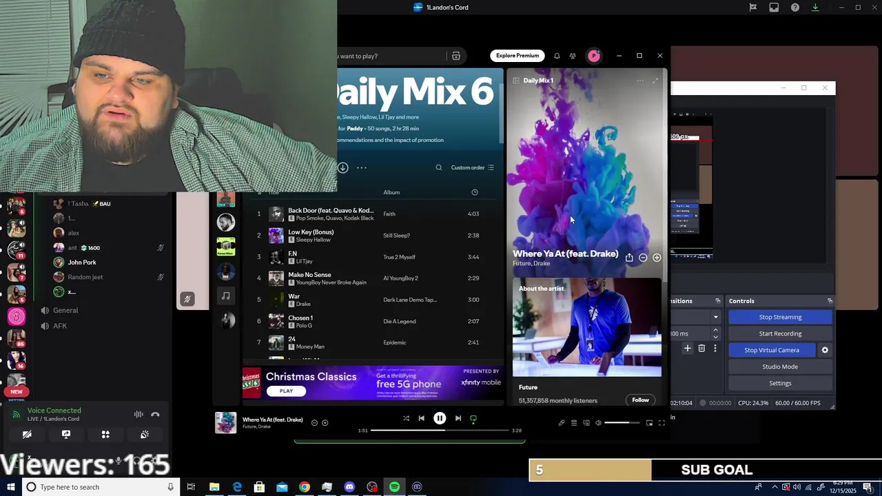Switch Spotify player to full screen
The image size is (882, 496).
pyautogui.click(x=661, y=423)
